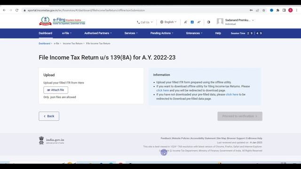The image size is (301, 169).
Task: Click the e-file breadcrumb
Action: tap(56, 44)
